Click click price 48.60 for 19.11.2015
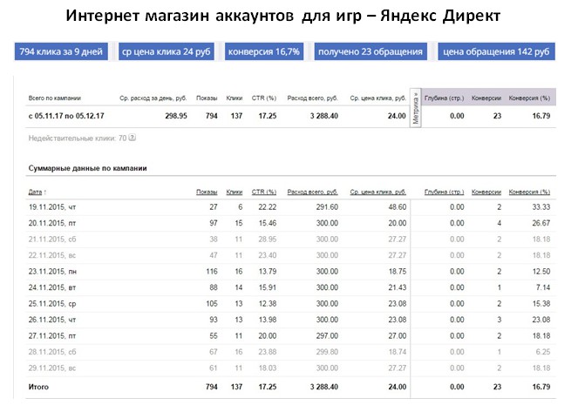 (397, 207)
